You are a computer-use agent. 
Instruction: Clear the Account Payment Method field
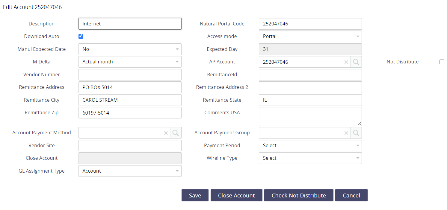(166, 133)
